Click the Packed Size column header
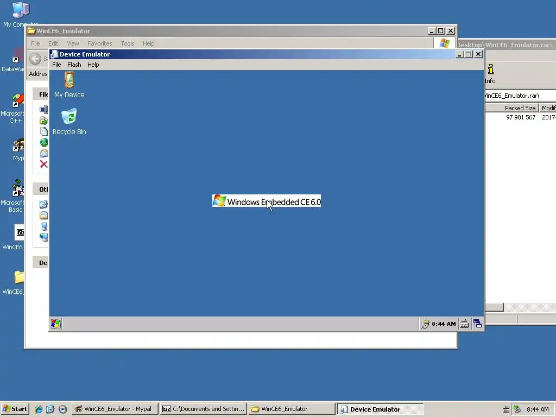The height and width of the screenshot is (417, 556). (511, 108)
